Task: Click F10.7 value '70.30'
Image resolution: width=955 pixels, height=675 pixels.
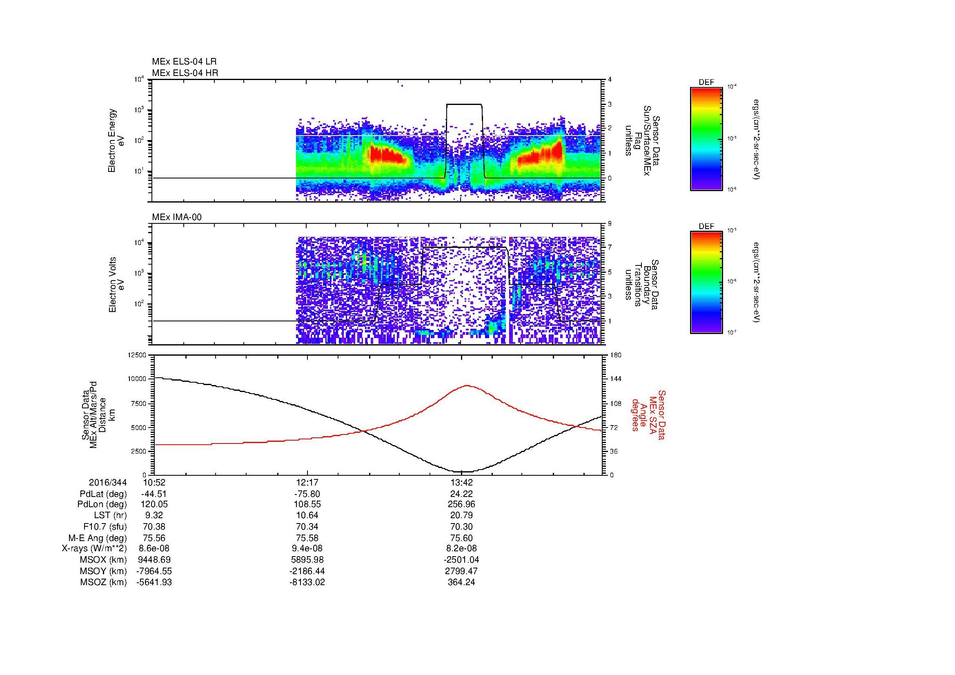Action: [x=461, y=526]
